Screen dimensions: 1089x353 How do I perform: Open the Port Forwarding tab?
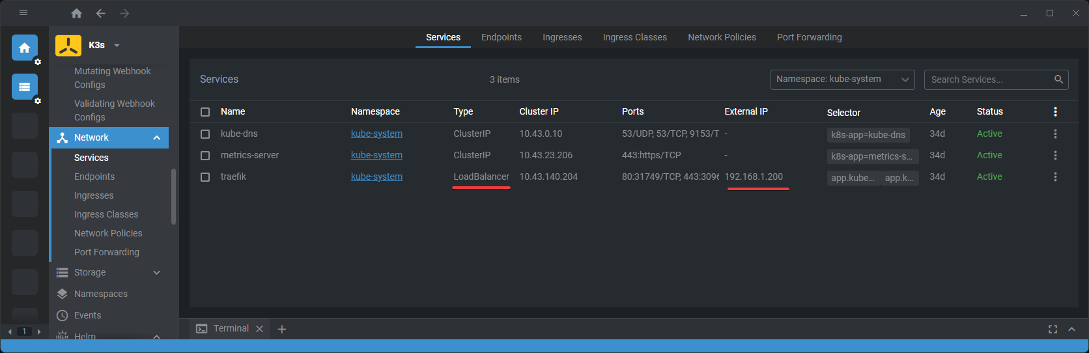click(809, 37)
